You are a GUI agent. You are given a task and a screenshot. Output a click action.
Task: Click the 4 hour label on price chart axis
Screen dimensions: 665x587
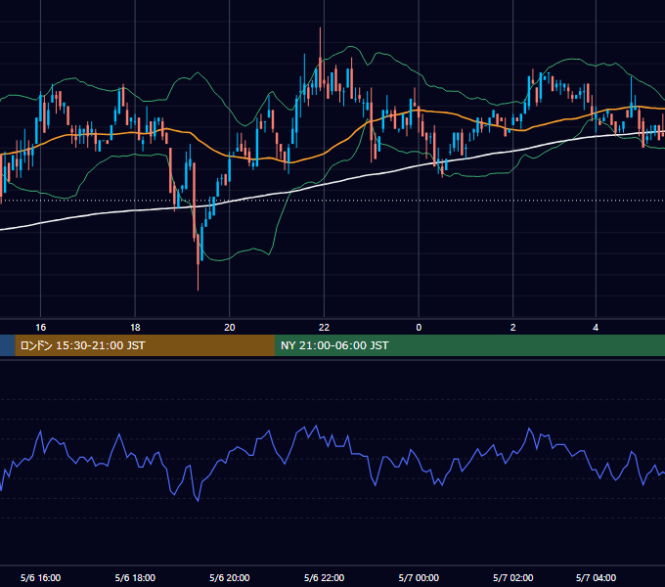596,328
